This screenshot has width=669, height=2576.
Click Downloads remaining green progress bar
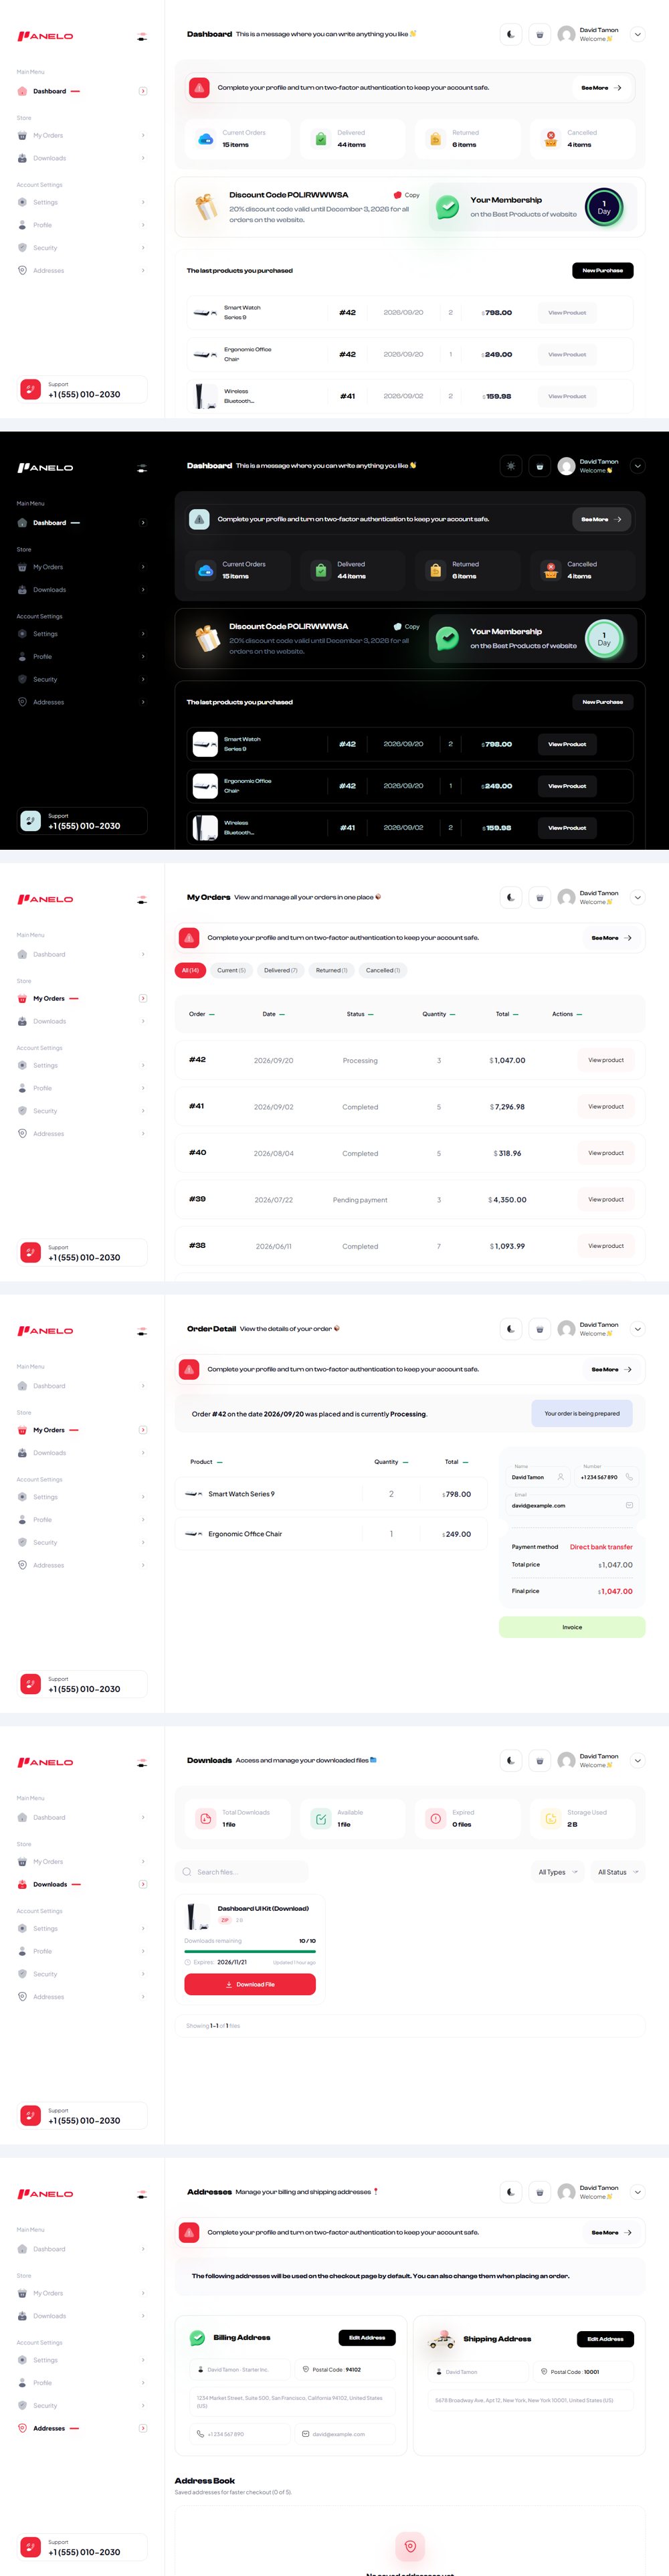click(x=250, y=1951)
